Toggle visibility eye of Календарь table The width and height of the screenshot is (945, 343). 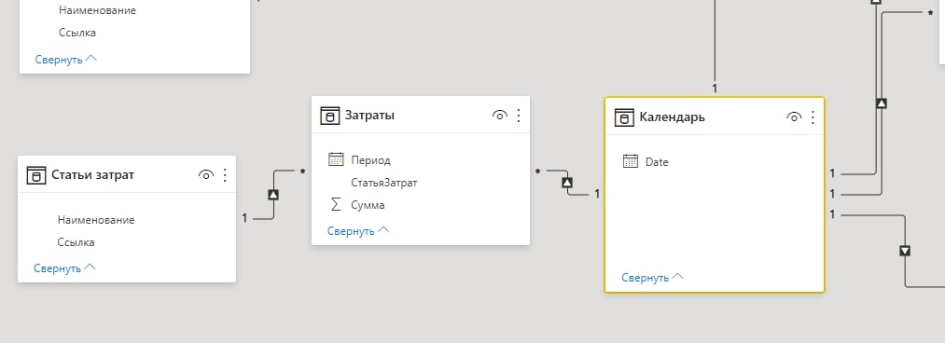794,117
